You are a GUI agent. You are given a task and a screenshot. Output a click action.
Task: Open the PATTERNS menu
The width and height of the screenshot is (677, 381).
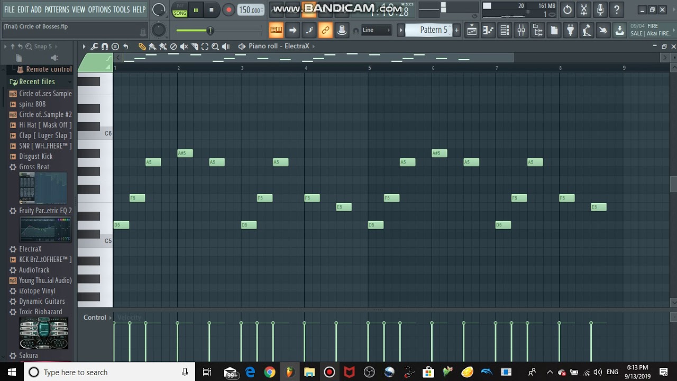click(57, 10)
